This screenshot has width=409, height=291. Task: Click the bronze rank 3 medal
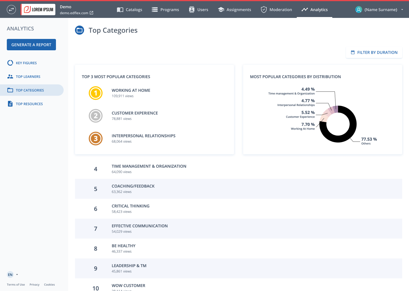96,138
